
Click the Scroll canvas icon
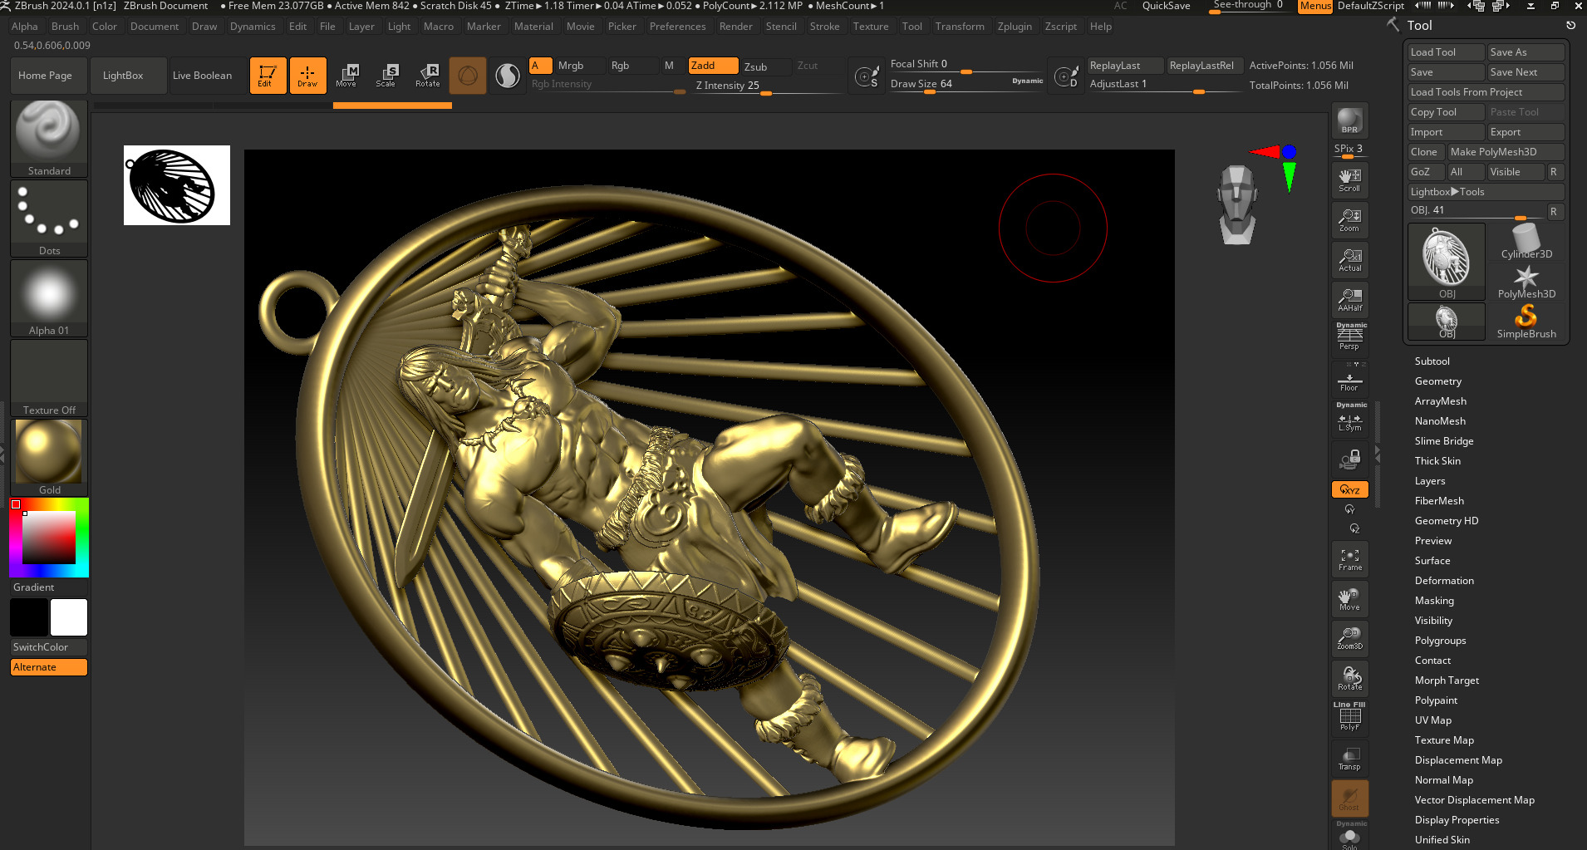point(1349,180)
